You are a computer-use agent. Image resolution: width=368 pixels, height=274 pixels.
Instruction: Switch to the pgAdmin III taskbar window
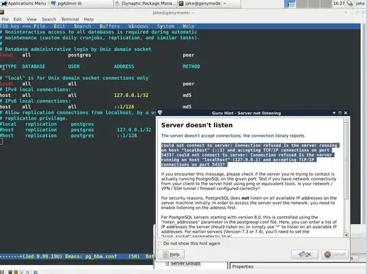coord(81,3)
